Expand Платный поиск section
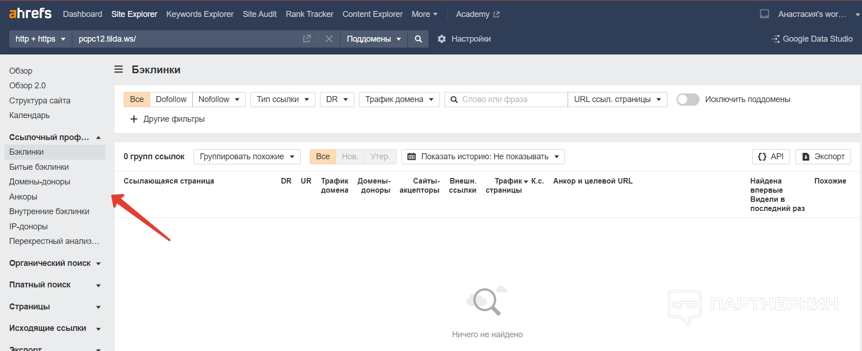862x351 pixels. click(x=55, y=285)
